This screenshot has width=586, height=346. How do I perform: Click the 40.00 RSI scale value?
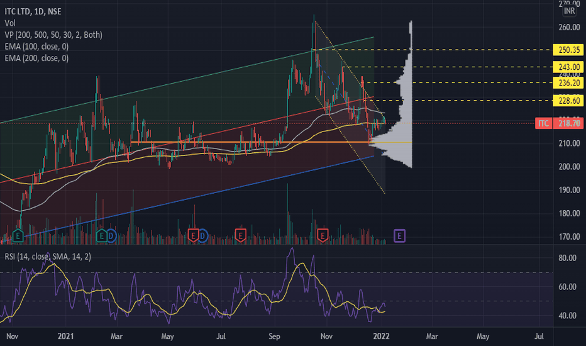pyautogui.click(x=567, y=315)
